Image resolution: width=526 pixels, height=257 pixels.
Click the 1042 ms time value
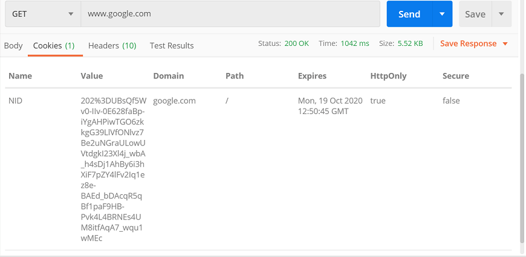[x=355, y=43]
